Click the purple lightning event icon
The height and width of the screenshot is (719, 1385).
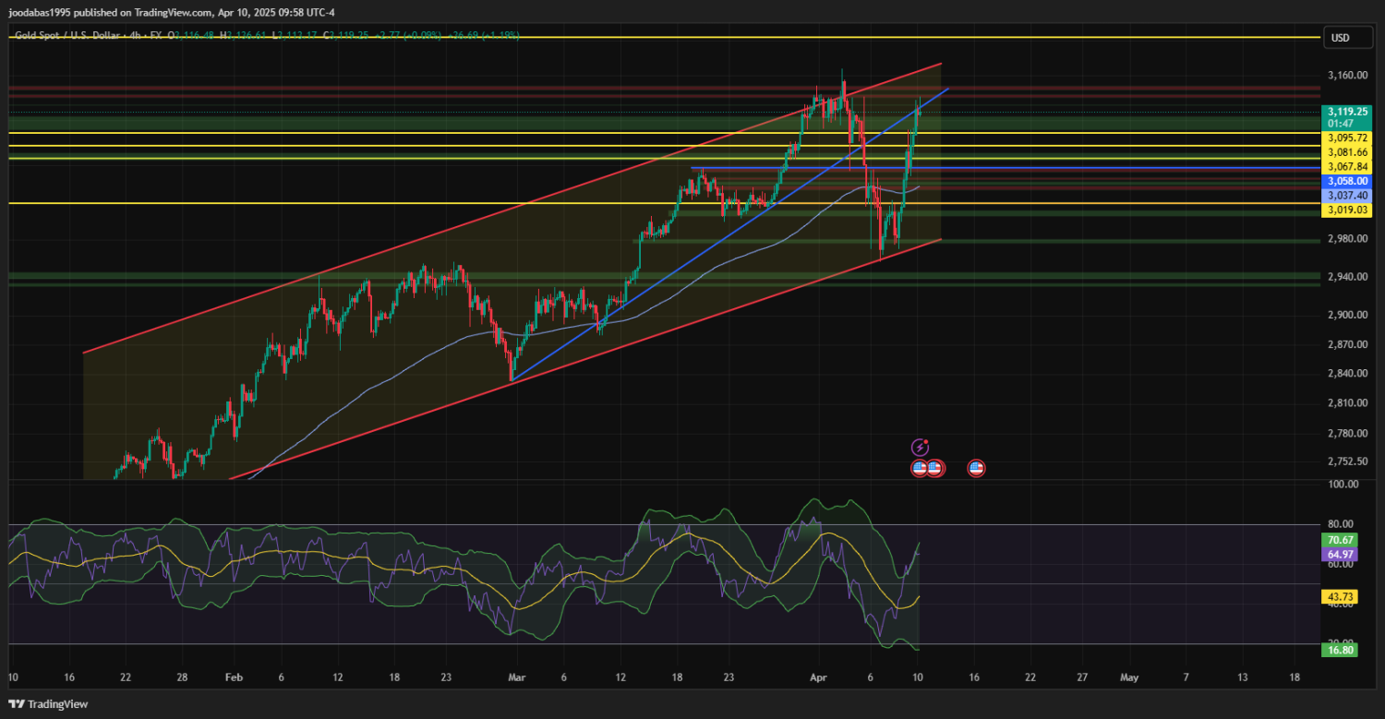[x=920, y=448]
